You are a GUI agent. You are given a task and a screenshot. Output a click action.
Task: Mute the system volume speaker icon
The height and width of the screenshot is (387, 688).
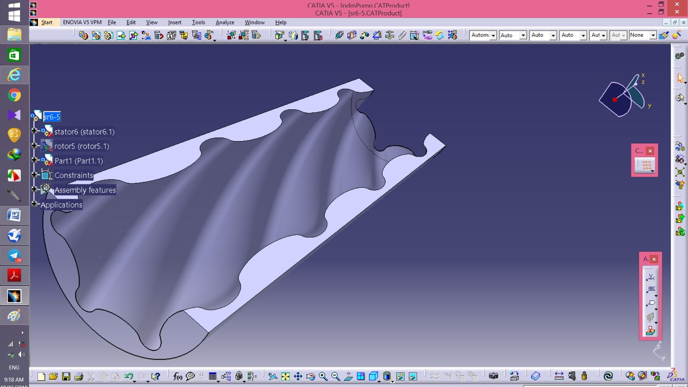click(x=21, y=355)
